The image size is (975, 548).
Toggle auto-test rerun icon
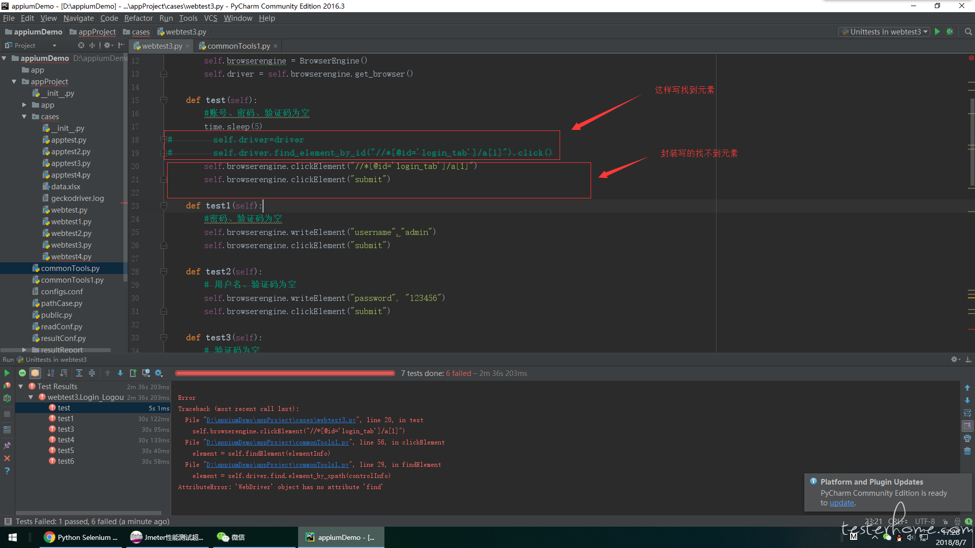(x=7, y=398)
